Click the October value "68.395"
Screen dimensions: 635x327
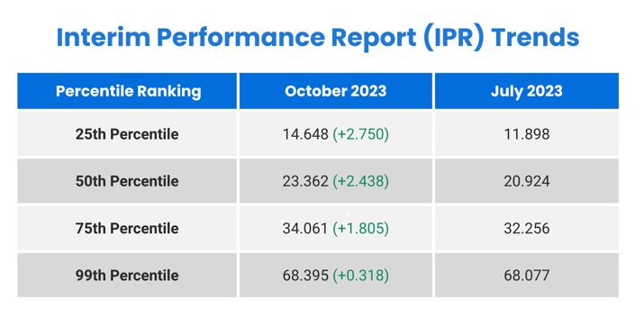click(305, 275)
